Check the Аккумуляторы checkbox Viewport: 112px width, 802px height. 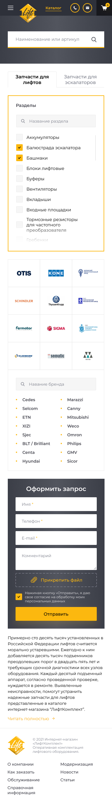[19, 137]
